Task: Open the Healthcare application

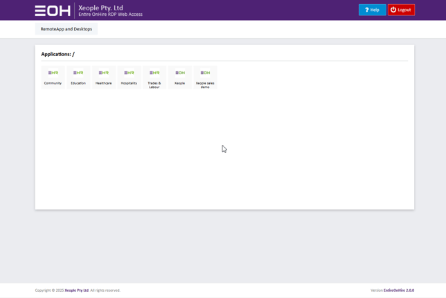Action: [104, 78]
